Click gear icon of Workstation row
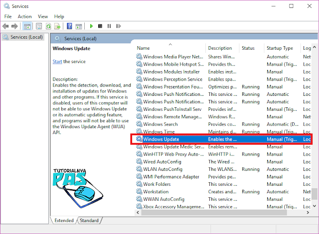Image resolution: width=319 pixels, height=234 pixels. click(x=139, y=192)
